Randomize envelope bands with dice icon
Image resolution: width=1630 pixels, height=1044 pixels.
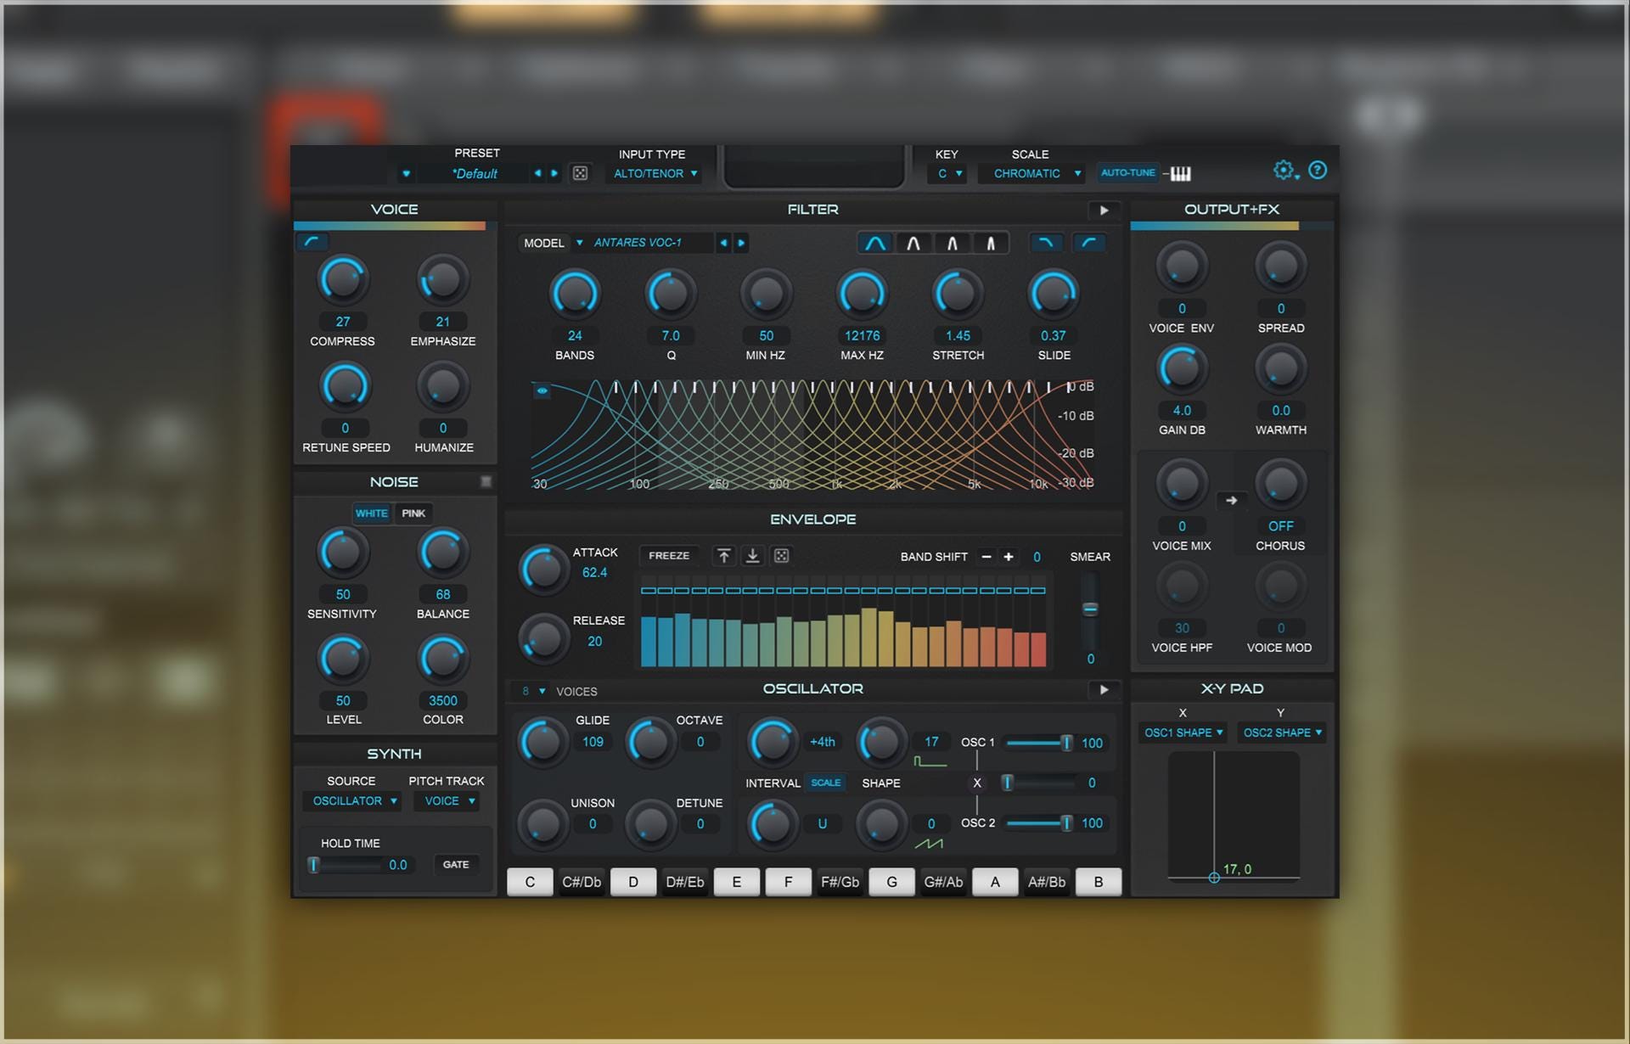pos(781,556)
